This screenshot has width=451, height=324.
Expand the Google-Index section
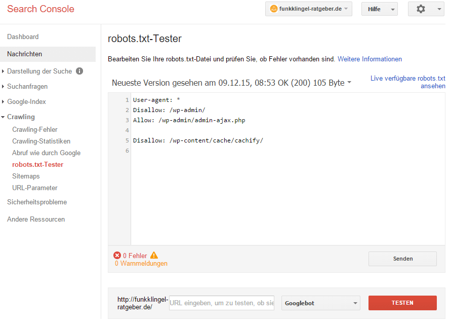[x=3, y=102]
